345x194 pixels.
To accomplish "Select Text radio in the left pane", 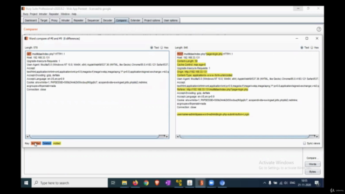I will pyautogui.click(x=151, y=47).
